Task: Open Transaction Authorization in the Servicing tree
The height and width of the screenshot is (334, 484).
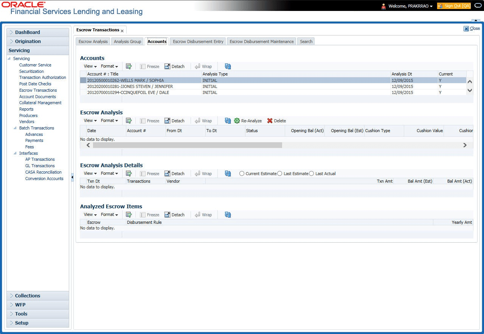Action: [x=43, y=77]
